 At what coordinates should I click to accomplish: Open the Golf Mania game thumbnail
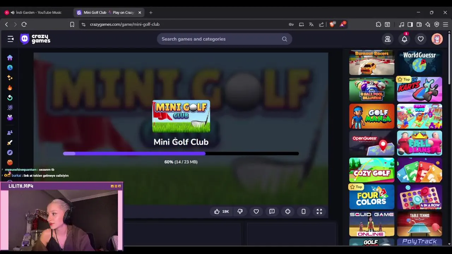372,116
